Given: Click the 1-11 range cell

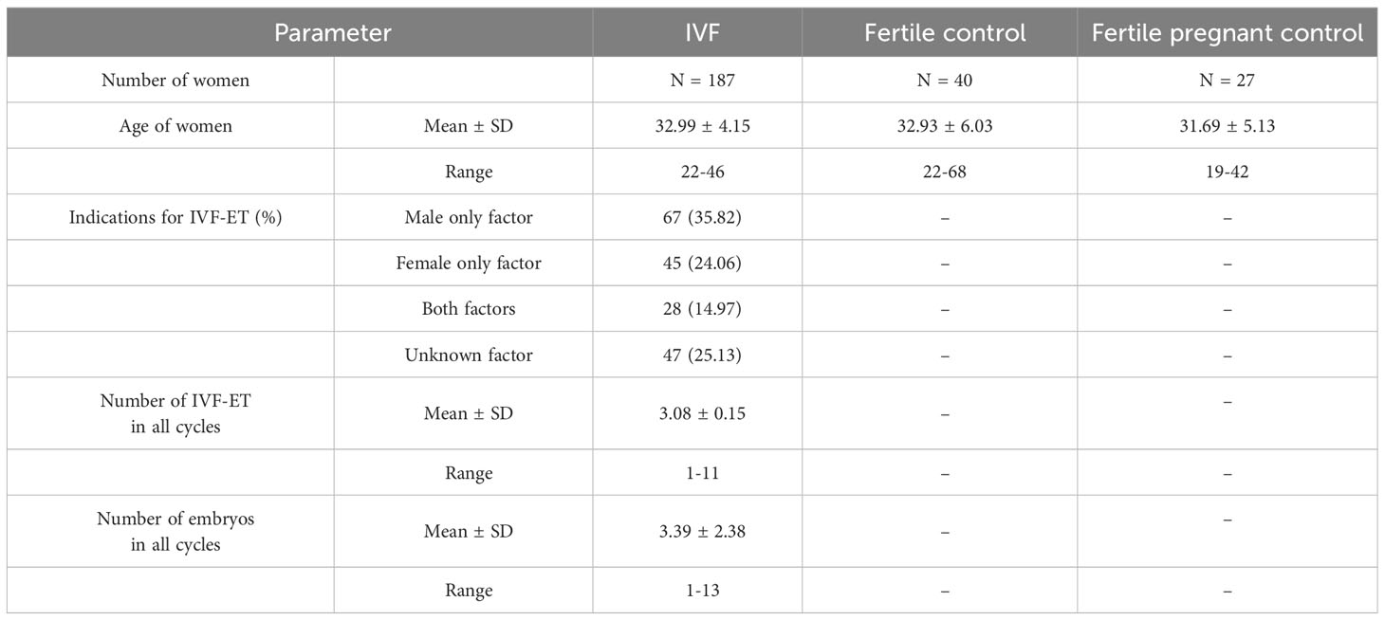Looking at the screenshot, I should tap(698, 473).
